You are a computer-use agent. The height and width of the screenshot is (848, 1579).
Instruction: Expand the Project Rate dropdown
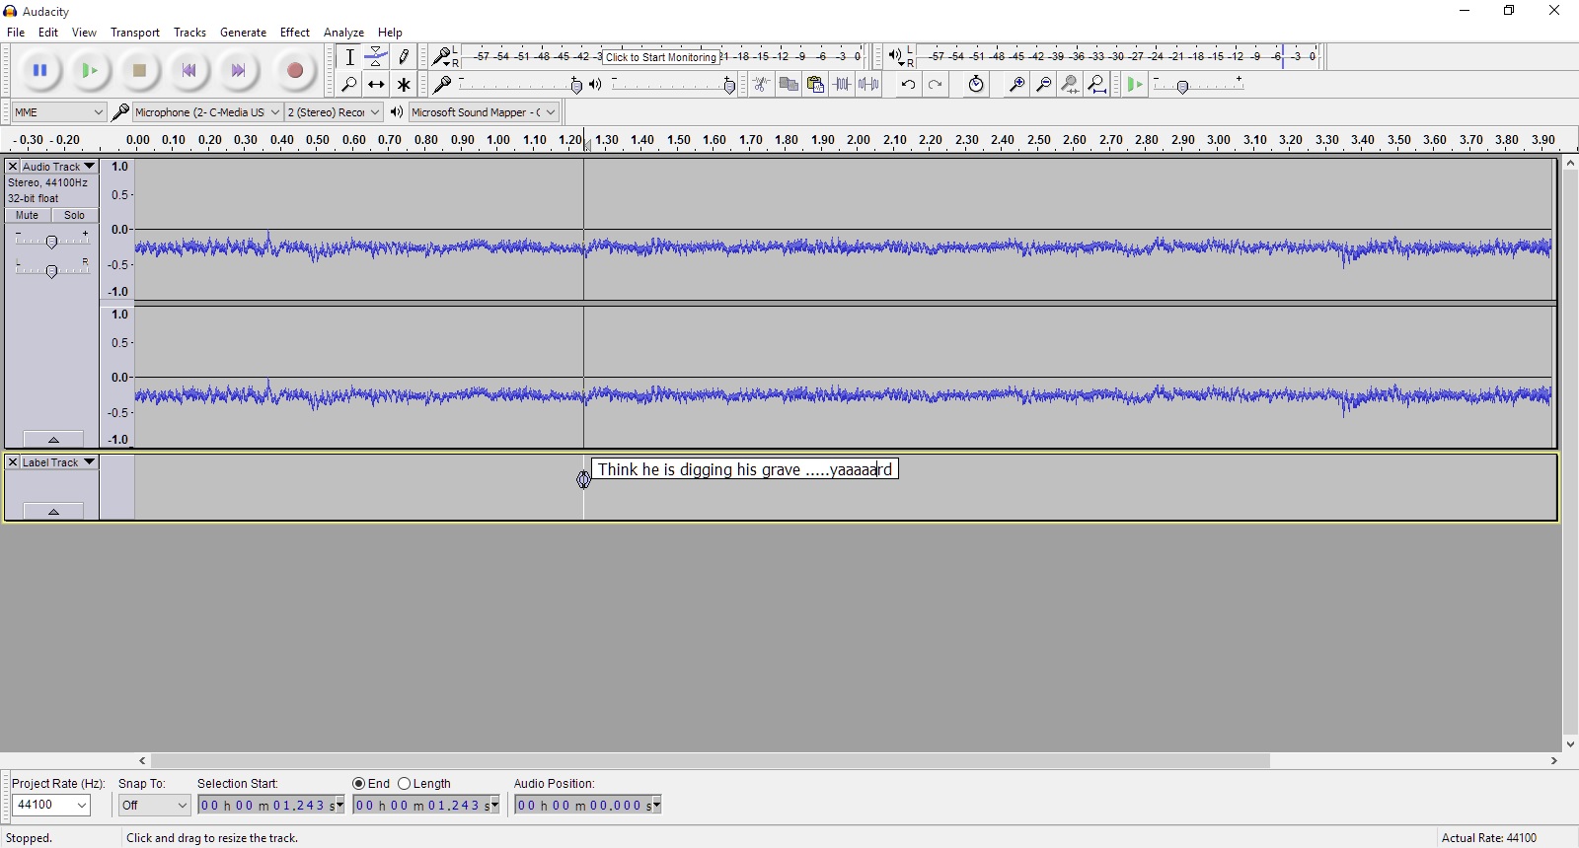point(52,806)
